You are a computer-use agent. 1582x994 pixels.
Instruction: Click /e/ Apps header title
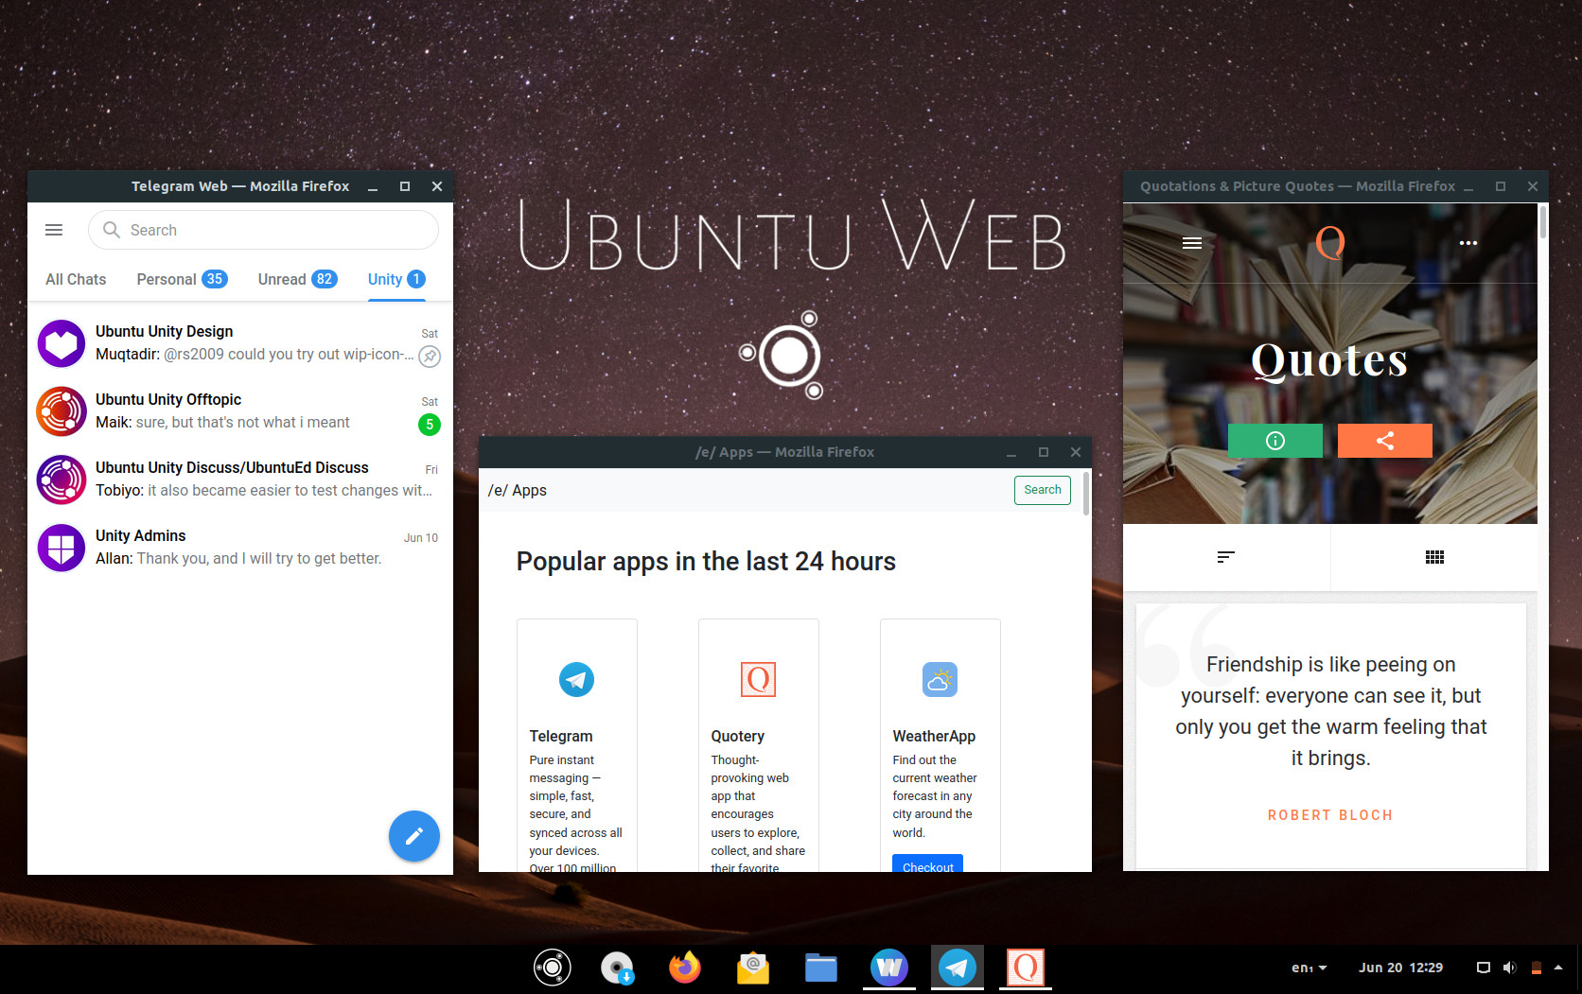(x=517, y=490)
